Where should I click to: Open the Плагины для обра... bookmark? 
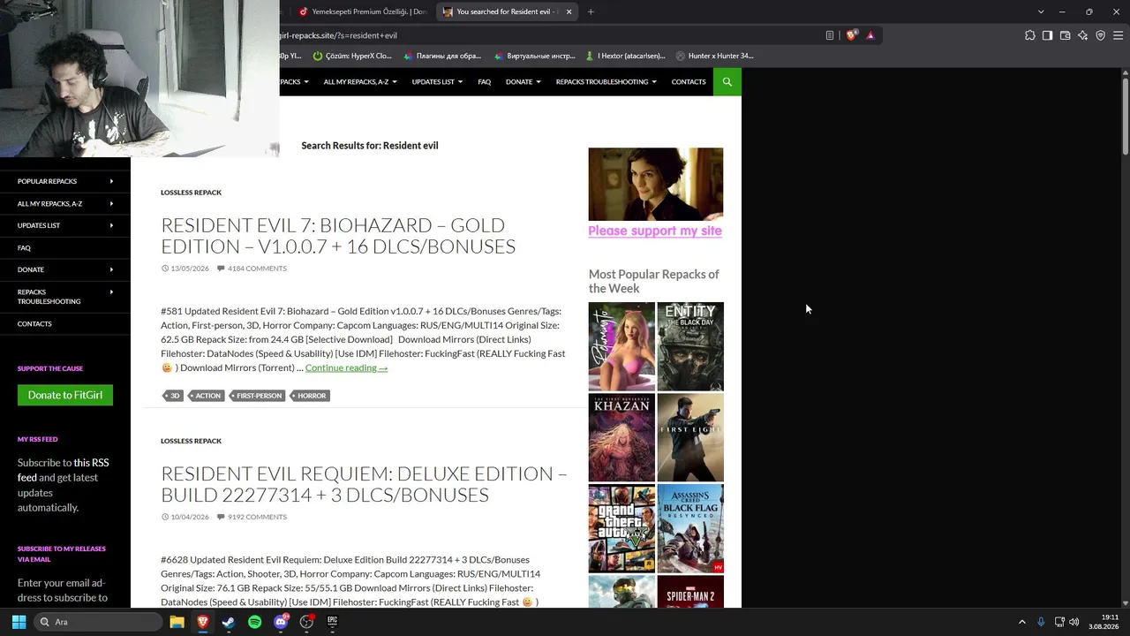pos(442,56)
